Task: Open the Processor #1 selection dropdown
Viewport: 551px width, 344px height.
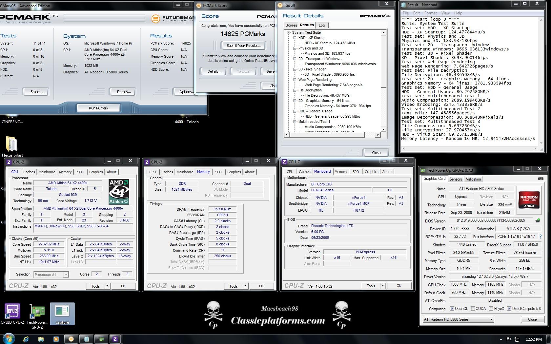Action: pos(51,275)
